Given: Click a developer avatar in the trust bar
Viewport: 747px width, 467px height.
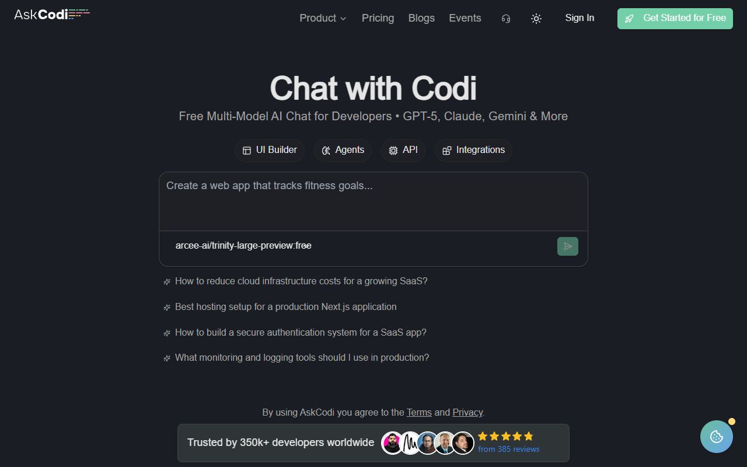Looking at the screenshot, I should pos(393,443).
